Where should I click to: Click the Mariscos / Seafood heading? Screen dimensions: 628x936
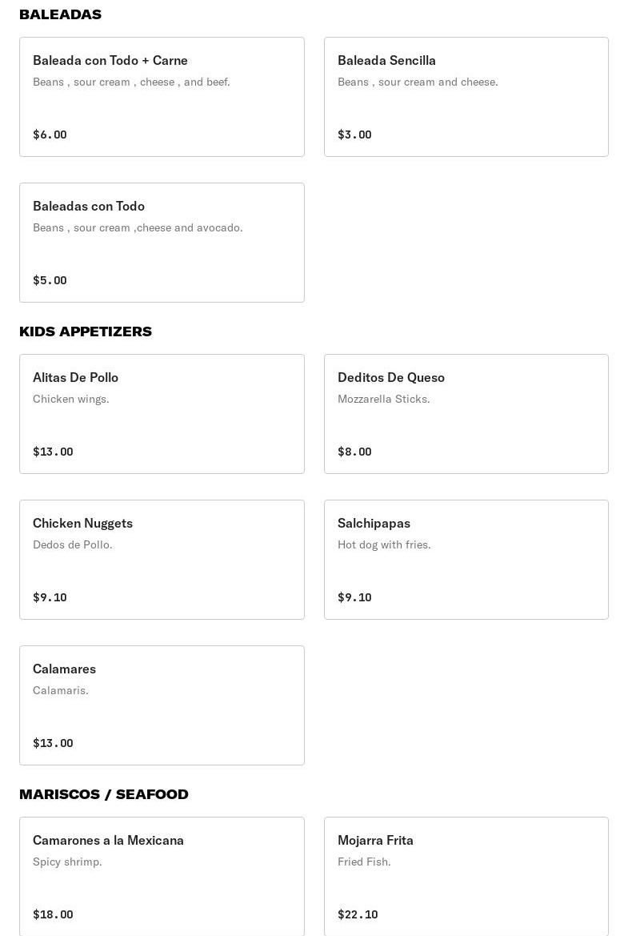104,794
